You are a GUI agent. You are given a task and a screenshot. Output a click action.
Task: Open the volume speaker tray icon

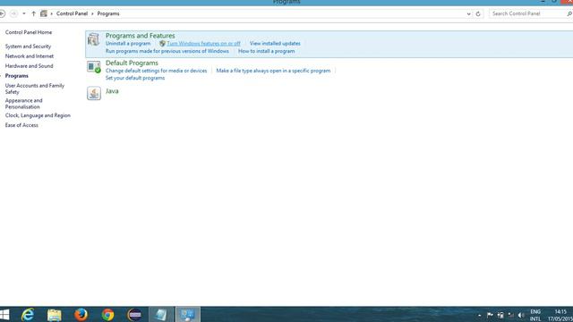point(521,315)
